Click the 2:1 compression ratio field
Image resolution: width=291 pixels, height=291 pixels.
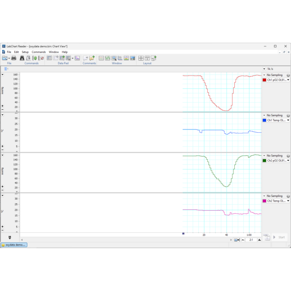click(251, 240)
